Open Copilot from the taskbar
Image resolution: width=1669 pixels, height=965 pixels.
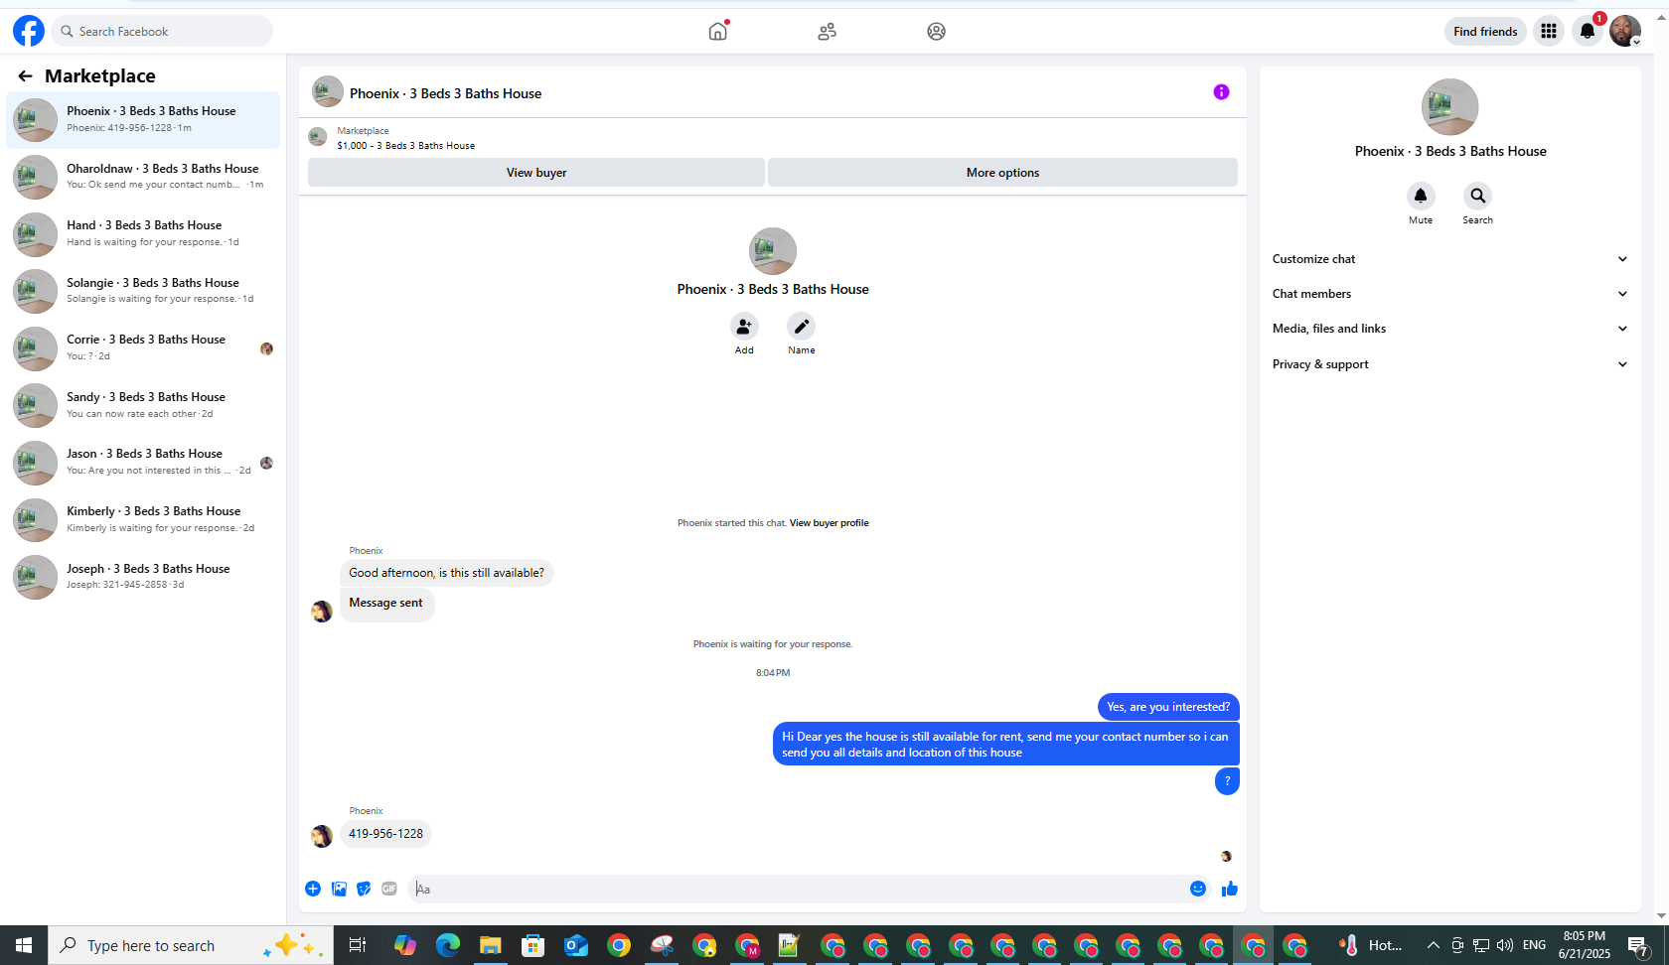point(405,945)
